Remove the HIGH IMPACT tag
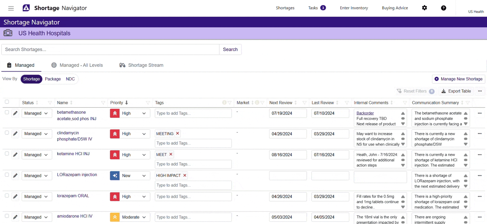The height and width of the screenshot is (224, 487). point(185,175)
